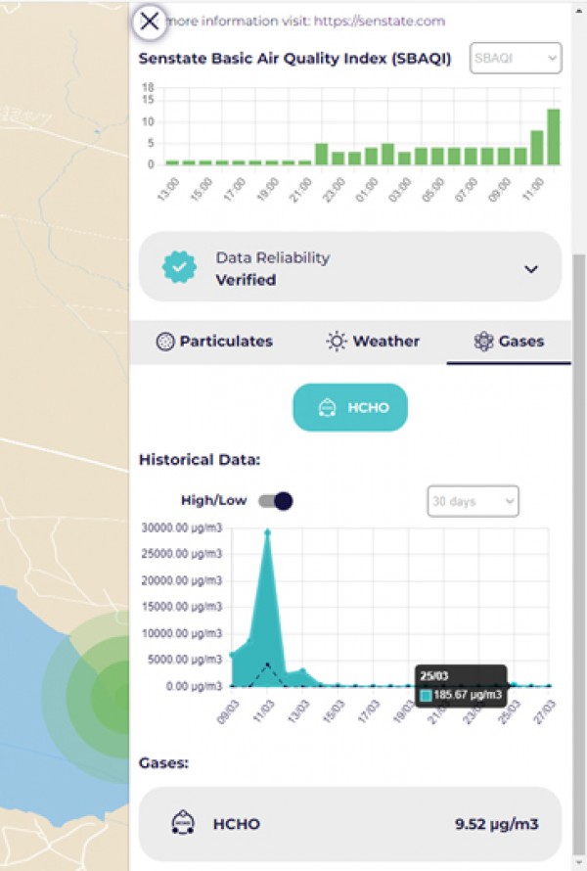Click the HCHO icon in Gases card
The width and height of the screenshot is (587, 871).
(x=180, y=824)
